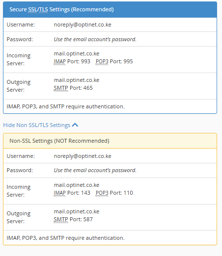
Task: Click secure password hint italic text
Action: tap(95, 39)
